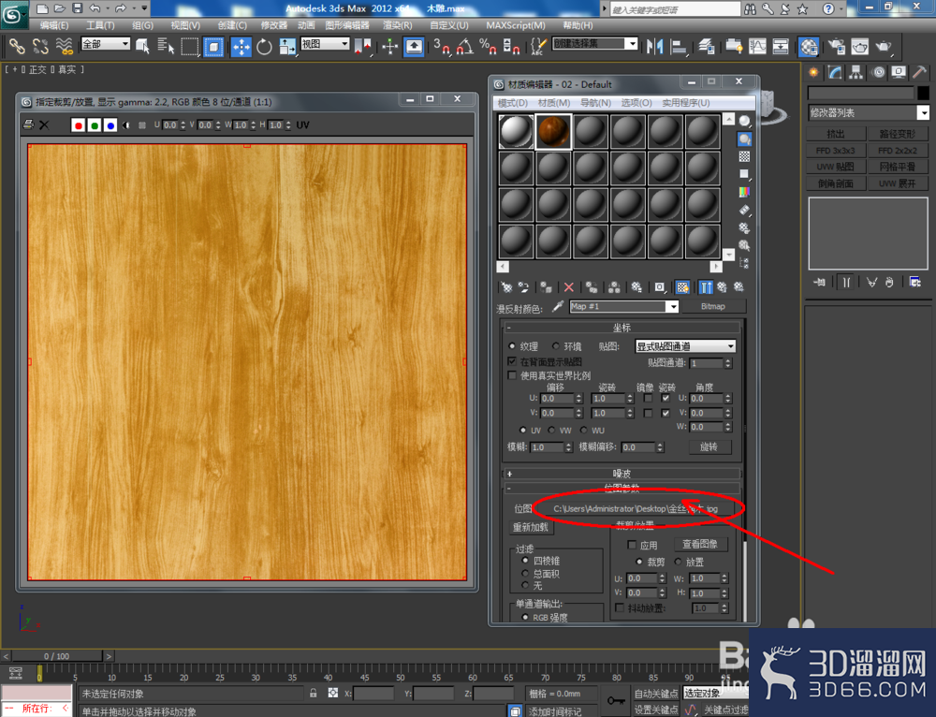The image size is (936, 717).
Task: Click the eyedropper pick material icon
Action: click(558, 306)
